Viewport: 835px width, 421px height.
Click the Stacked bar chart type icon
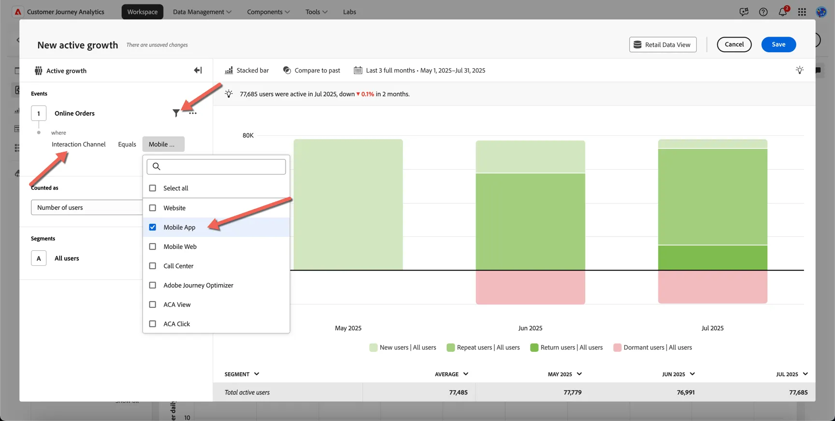pos(229,71)
